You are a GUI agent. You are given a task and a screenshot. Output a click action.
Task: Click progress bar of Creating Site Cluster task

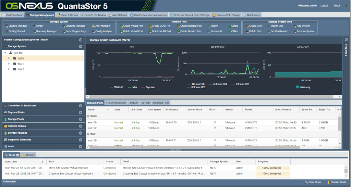[273, 173]
